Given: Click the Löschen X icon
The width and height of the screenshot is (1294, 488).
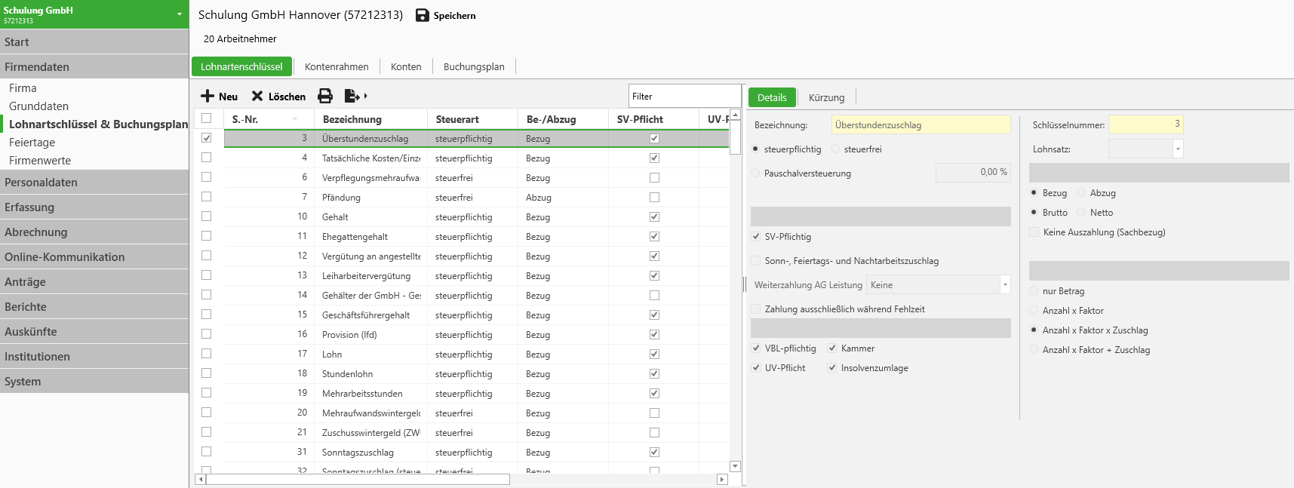Looking at the screenshot, I should pos(257,96).
